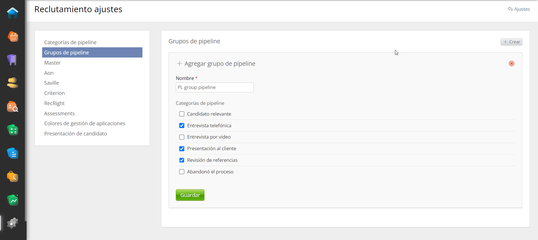The image size is (538, 240).
Task: Uncheck the Entrevista telefónica checkbox
Action: (x=182, y=126)
